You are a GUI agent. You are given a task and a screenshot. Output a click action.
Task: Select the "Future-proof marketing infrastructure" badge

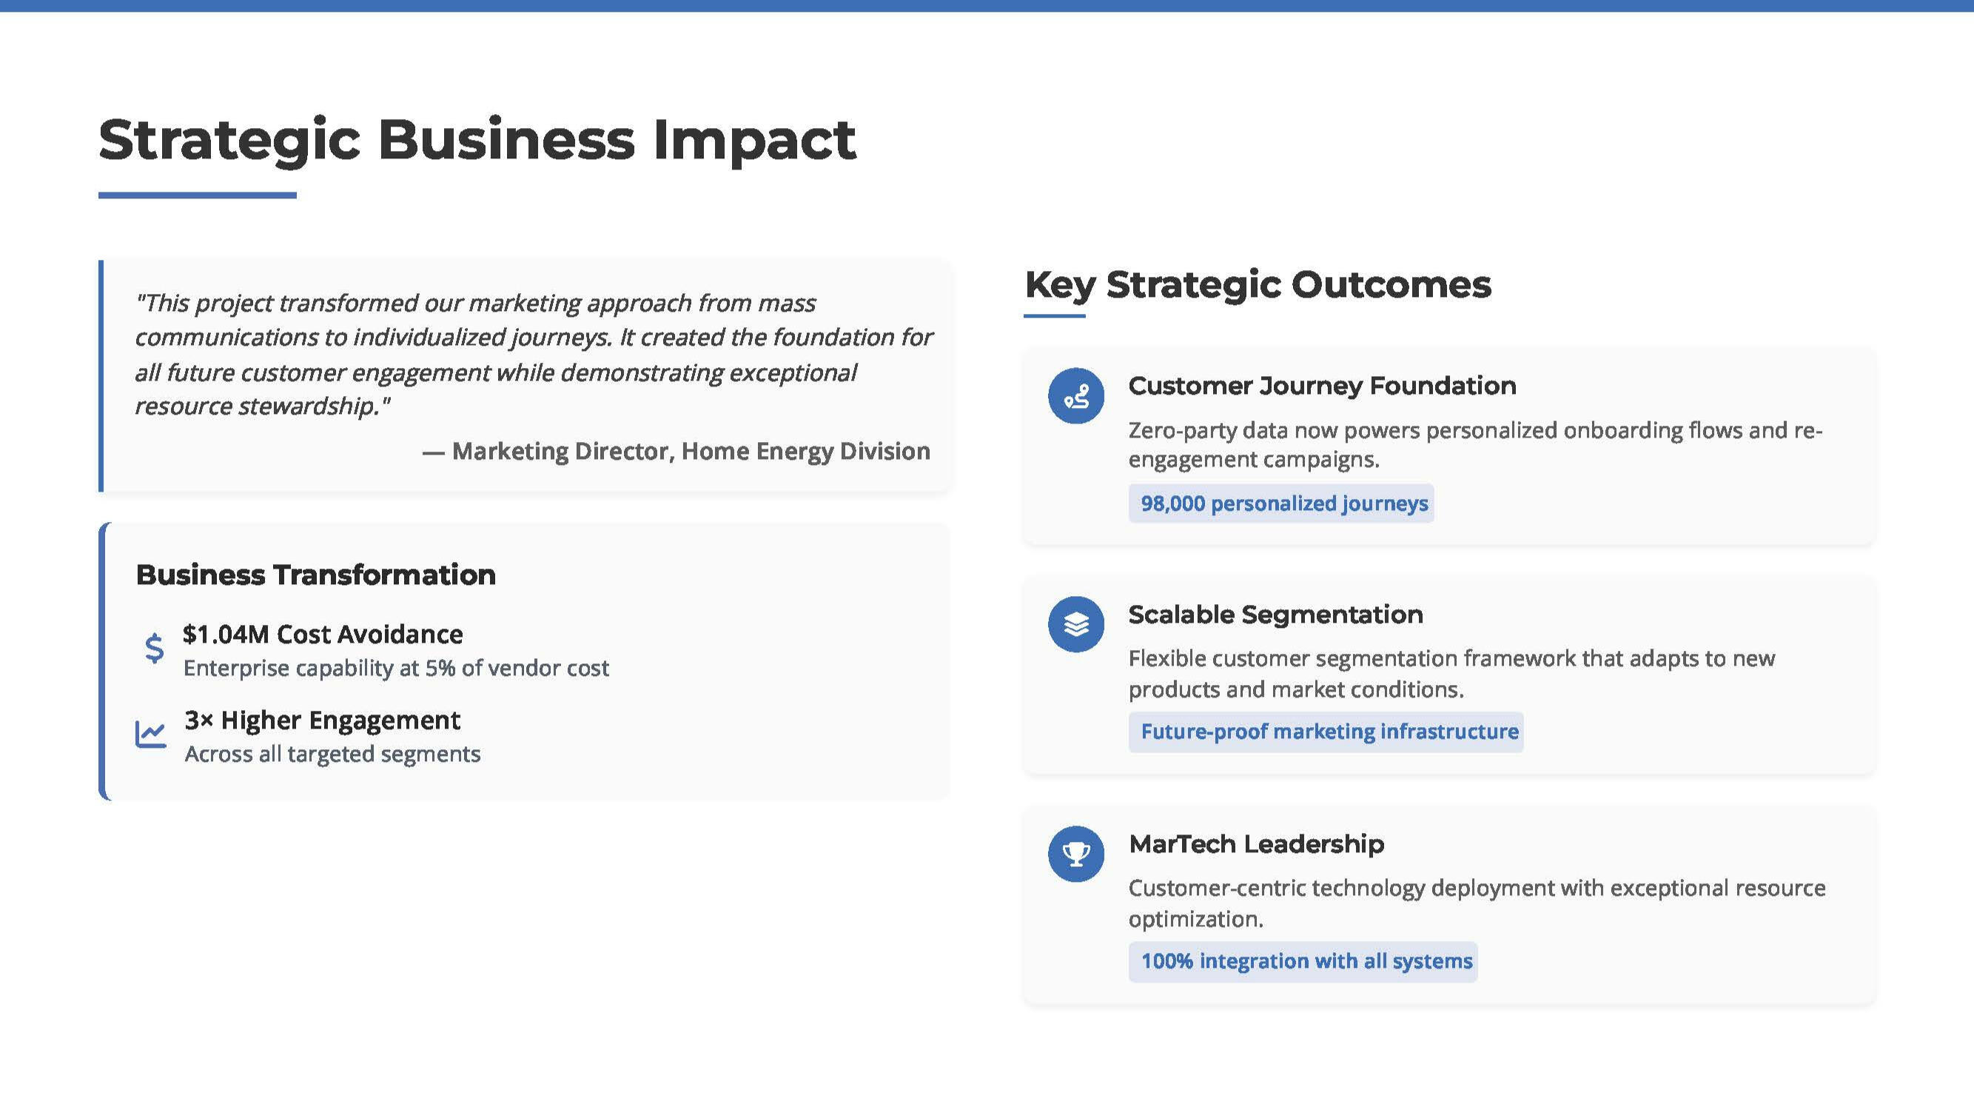1326,732
